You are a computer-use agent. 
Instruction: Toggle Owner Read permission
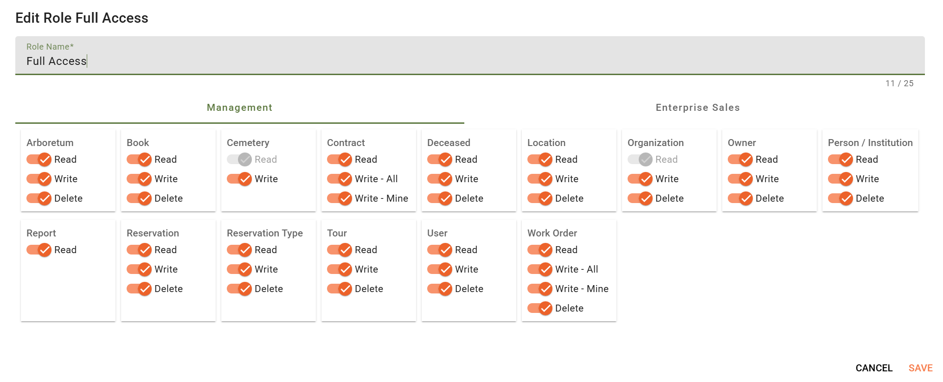click(x=741, y=159)
